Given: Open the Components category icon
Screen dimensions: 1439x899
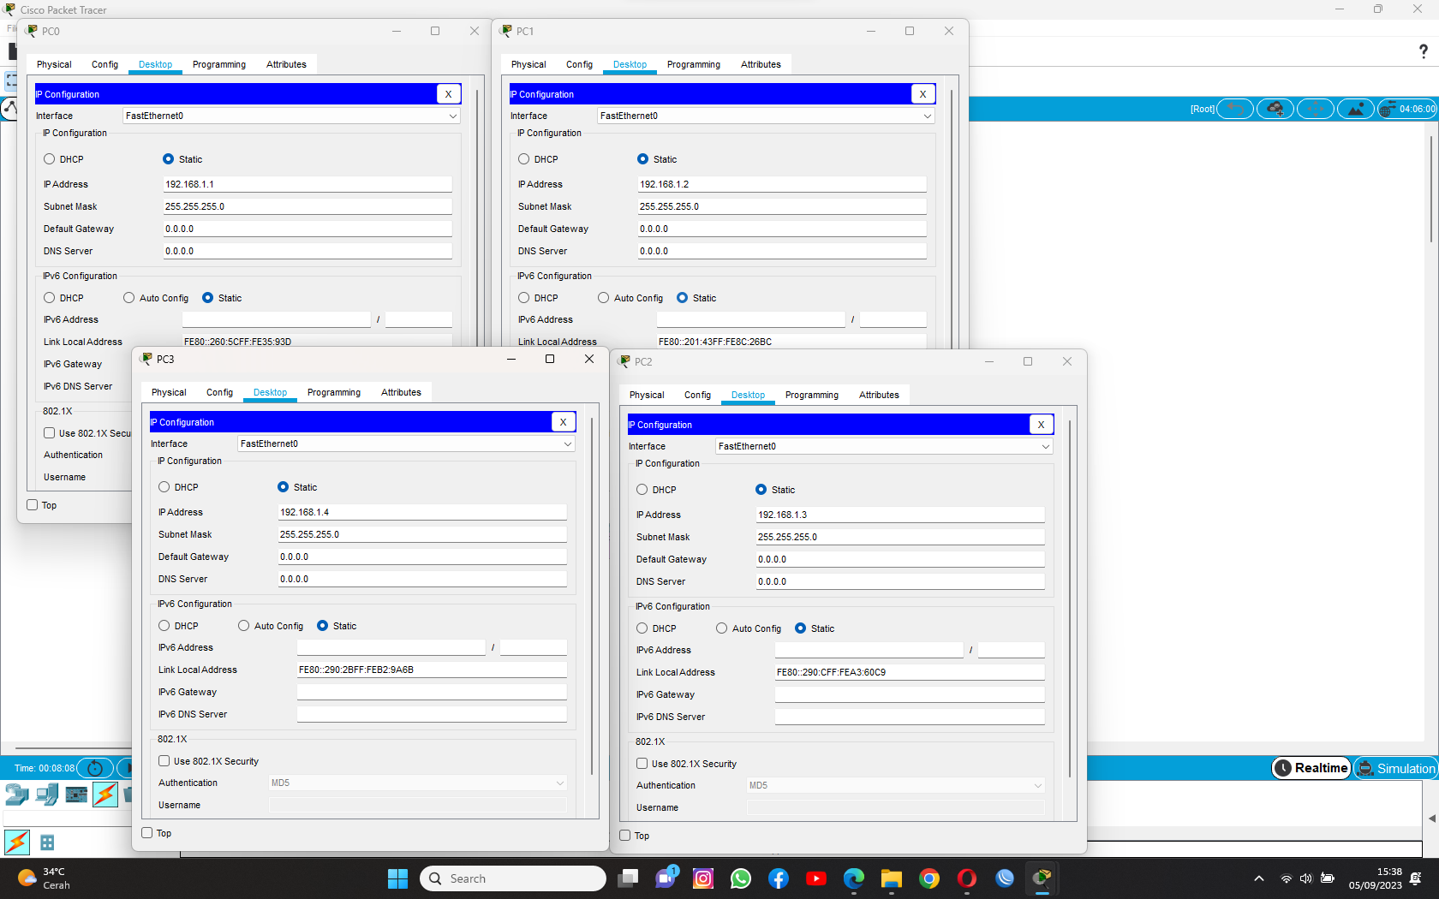Looking at the screenshot, I should [76, 795].
